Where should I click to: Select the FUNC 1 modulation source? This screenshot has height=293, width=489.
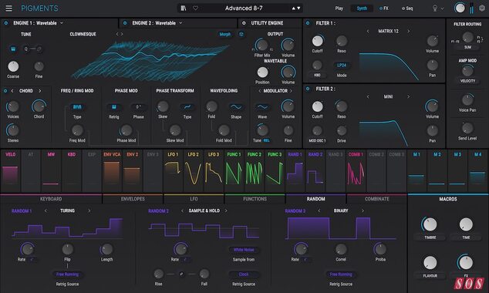click(x=234, y=171)
